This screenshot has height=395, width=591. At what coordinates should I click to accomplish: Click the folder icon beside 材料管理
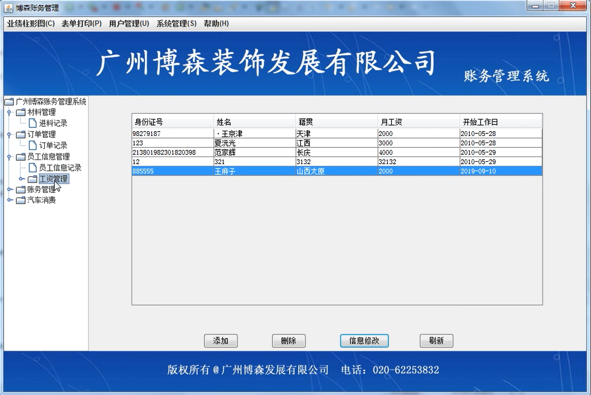coord(21,113)
